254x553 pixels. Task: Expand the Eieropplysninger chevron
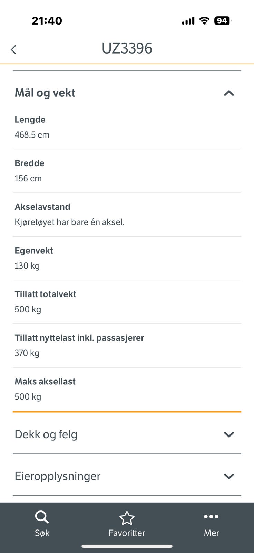click(229, 476)
